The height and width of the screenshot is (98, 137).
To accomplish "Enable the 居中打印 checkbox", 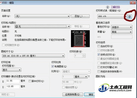I will [30, 81].
